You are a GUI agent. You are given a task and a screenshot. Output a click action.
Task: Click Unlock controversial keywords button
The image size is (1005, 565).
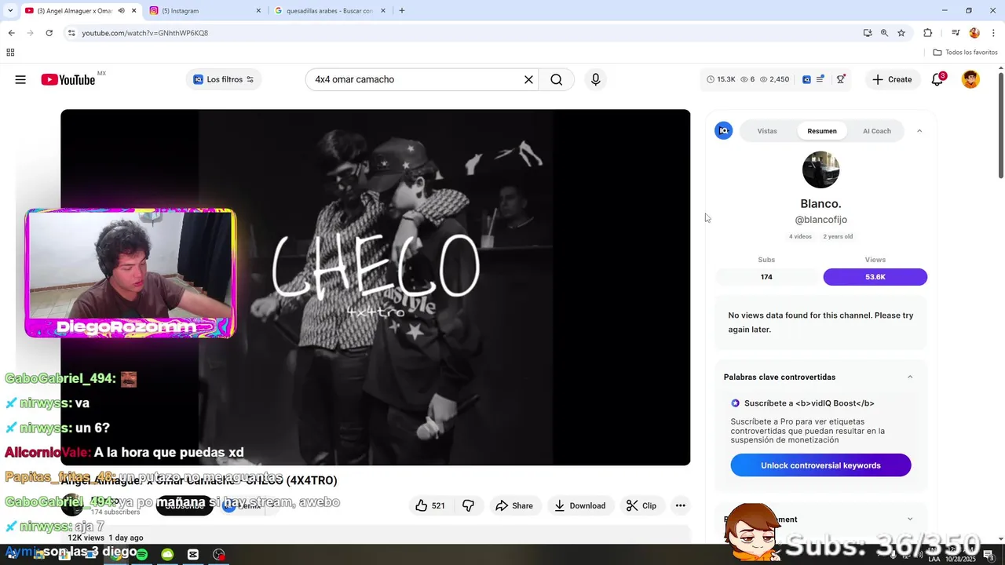tap(820, 465)
